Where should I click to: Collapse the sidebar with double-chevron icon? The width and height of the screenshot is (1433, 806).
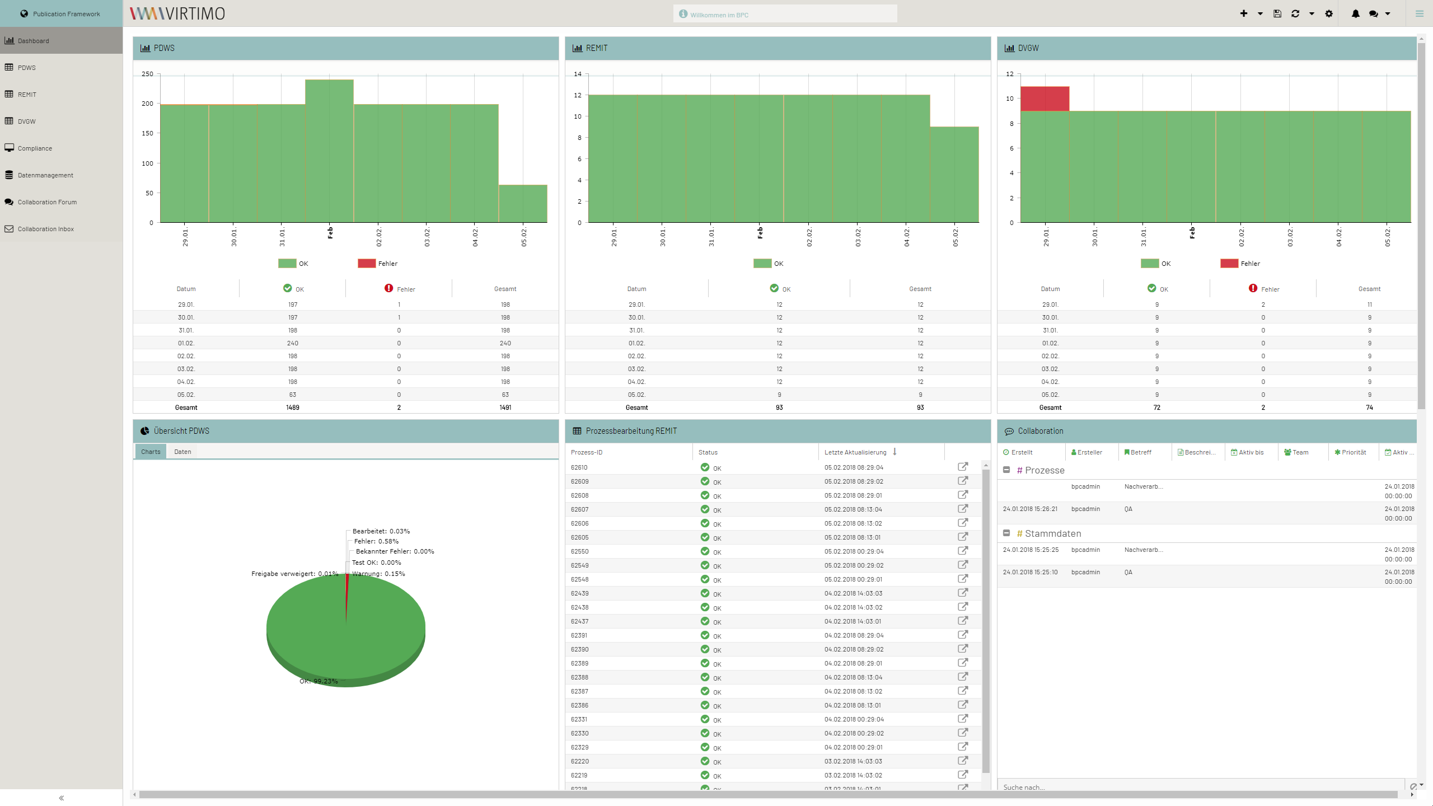tap(61, 798)
